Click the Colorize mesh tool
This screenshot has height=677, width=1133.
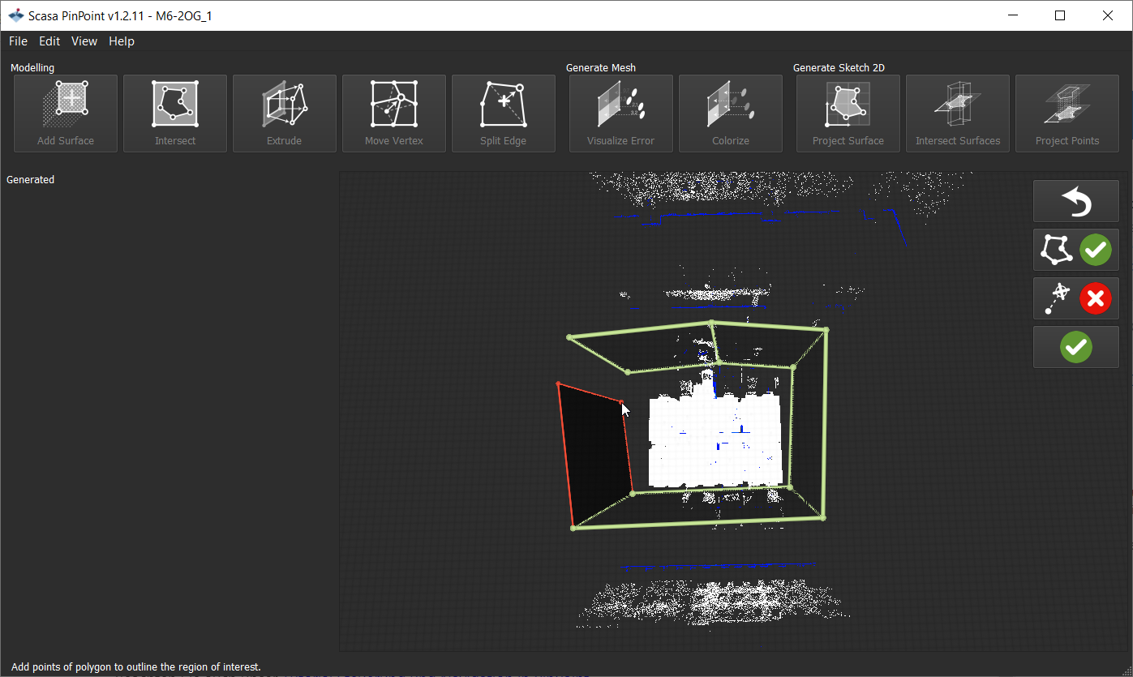[731, 114]
